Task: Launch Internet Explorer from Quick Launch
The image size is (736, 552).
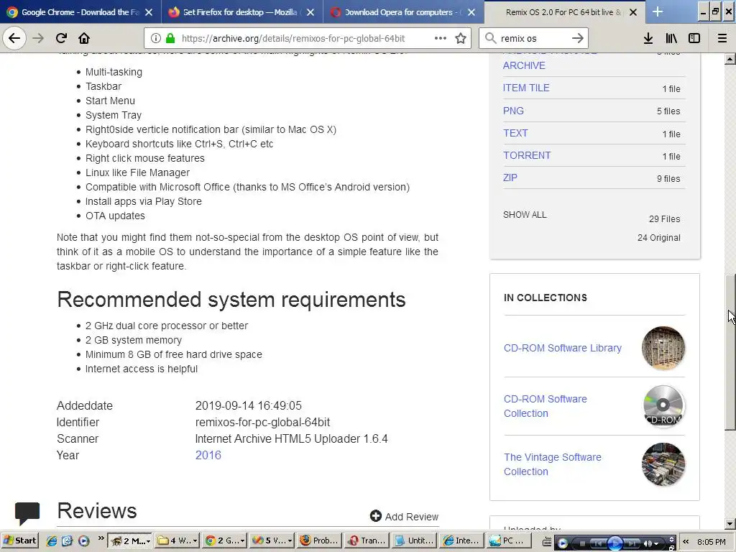Action: pyautogui.click(x=52, y=540)
